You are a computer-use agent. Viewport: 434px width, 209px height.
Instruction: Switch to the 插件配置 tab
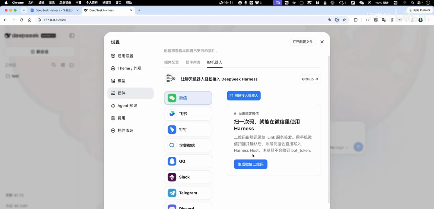[x=171, y=62]
